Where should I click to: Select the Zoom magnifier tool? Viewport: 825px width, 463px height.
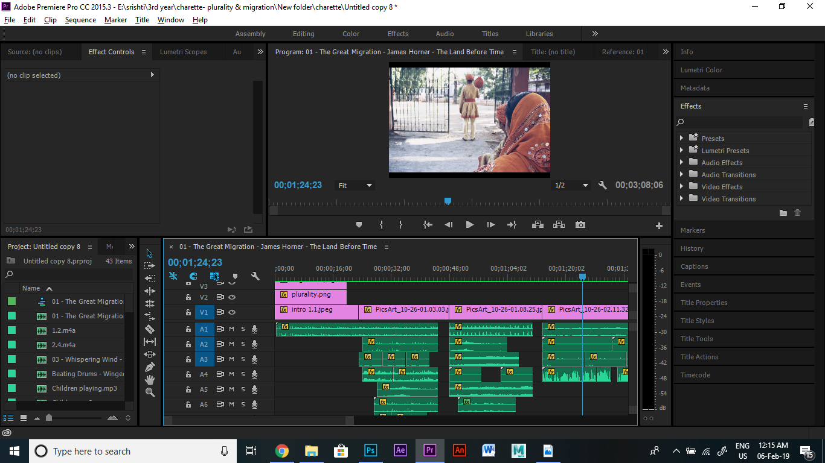tap(150, 392)
